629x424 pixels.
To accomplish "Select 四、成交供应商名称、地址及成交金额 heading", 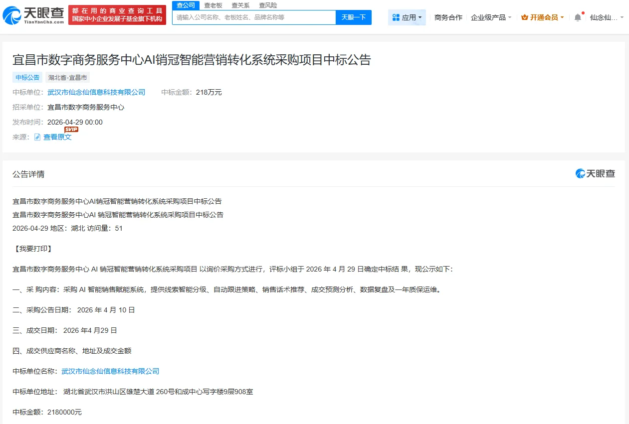I will point(72,351).
